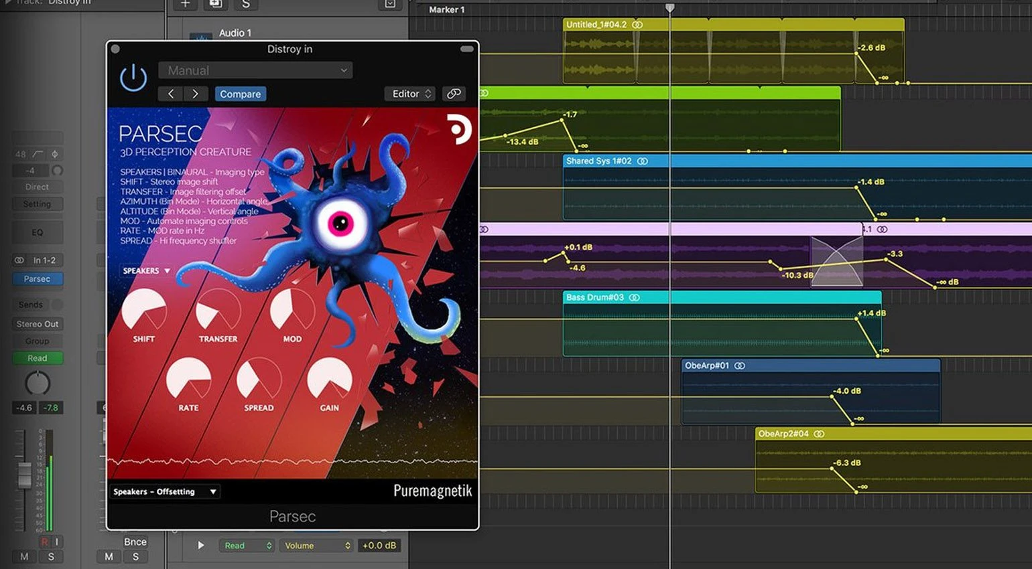
Task: Click the Puremagnetik logo icon in plugin
Action: (460, 129)
